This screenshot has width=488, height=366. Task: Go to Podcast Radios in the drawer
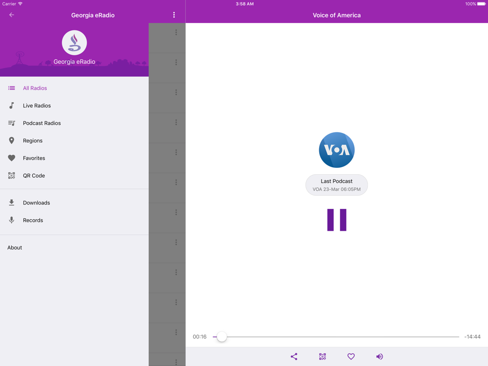coord(74,123)
